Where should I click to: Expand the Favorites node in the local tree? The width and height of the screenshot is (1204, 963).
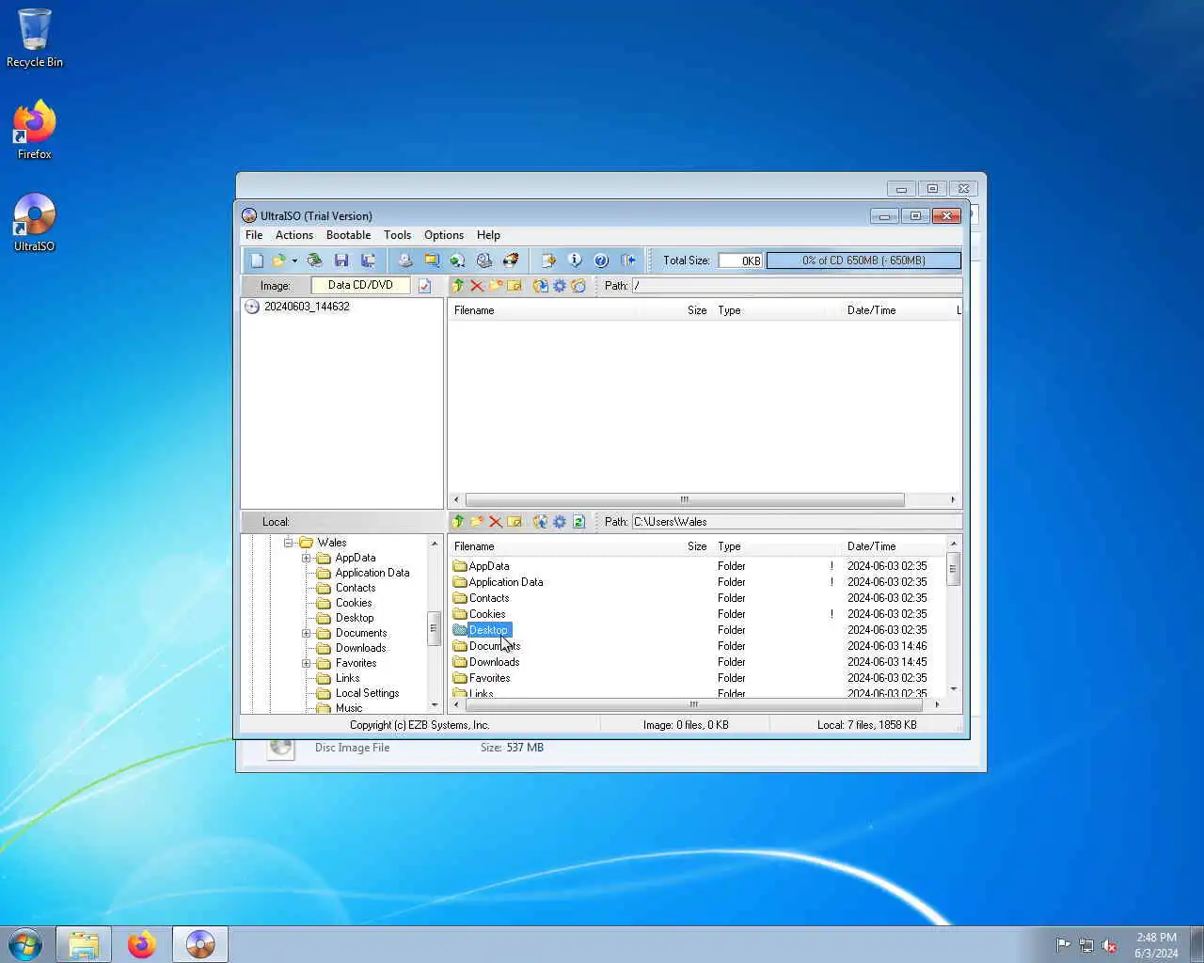click(307, 663)
